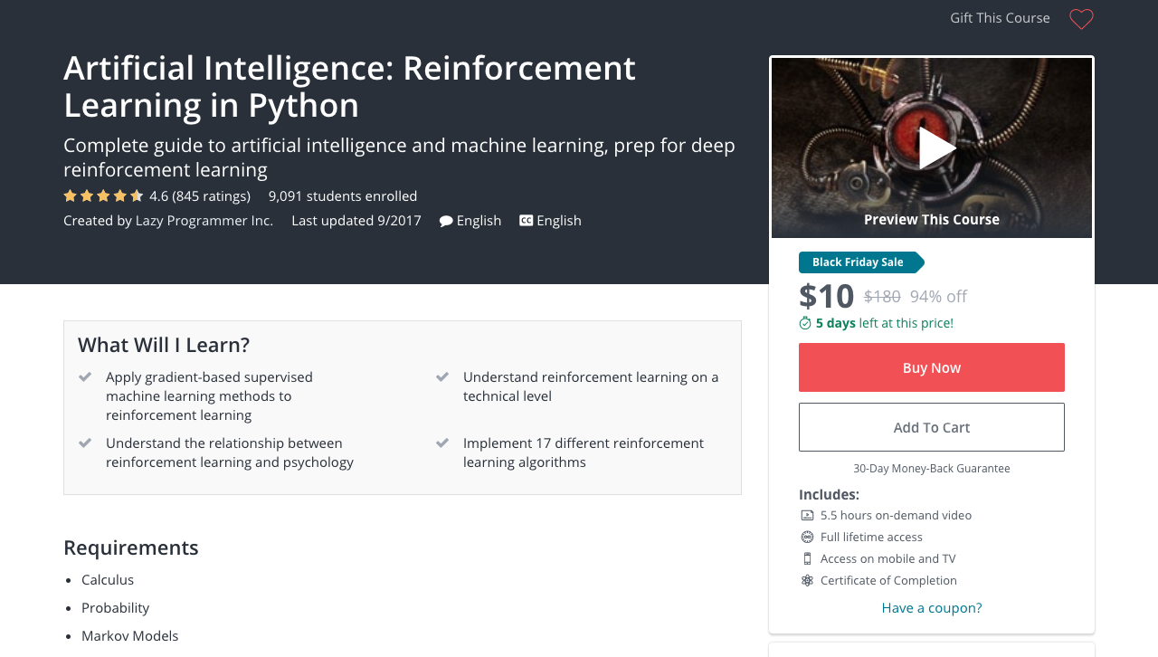Click the on-demand video icon under Includes

[806, 514]
